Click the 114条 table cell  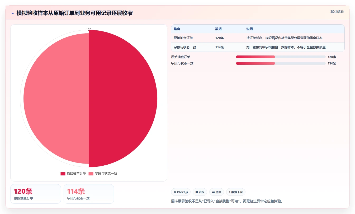tap(220, 47)
